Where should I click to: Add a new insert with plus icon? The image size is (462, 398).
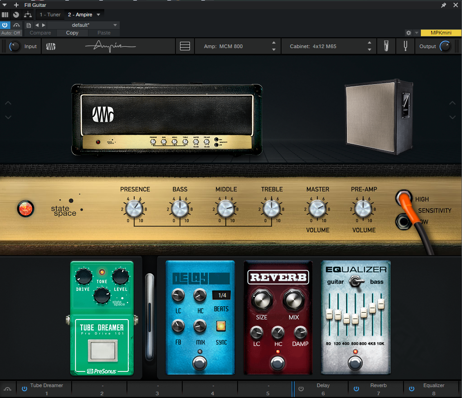click(x=16, y=5)
